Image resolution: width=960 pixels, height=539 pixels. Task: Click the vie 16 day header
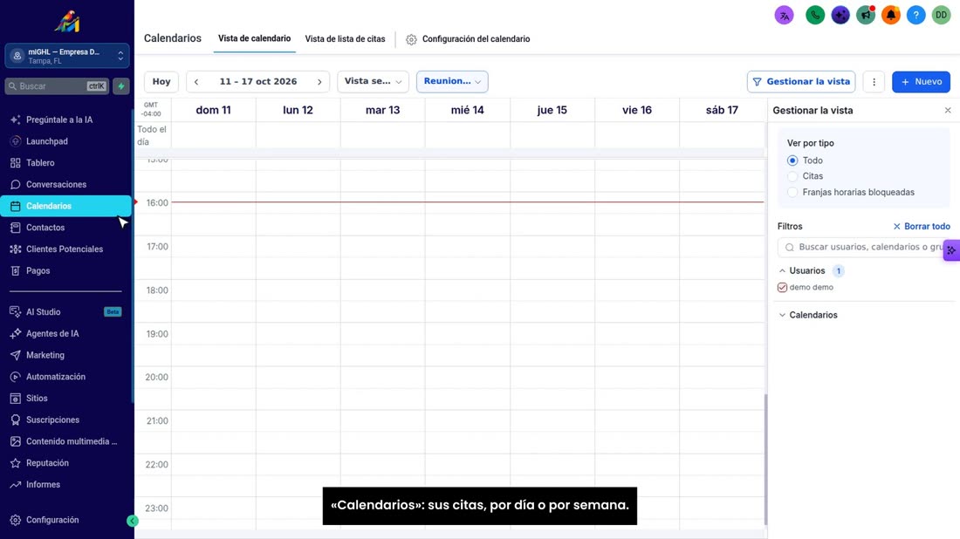pyautogui.click(x=637, y=110)
